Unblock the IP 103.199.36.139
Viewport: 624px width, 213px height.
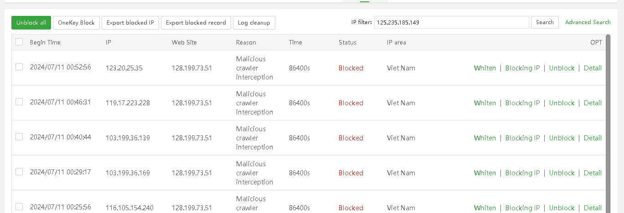562,138
